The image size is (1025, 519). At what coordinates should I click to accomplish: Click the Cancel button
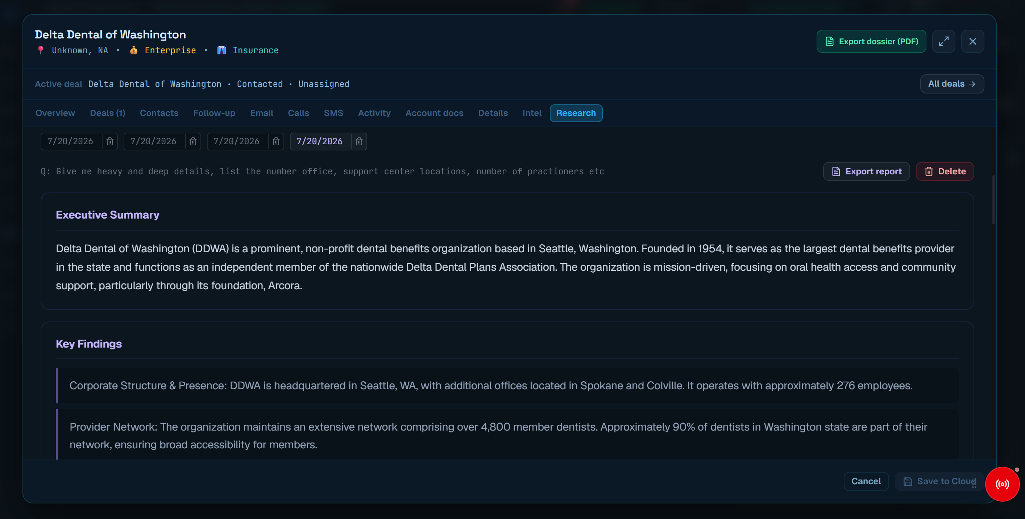pyautogui.click(x=866, y=482)
